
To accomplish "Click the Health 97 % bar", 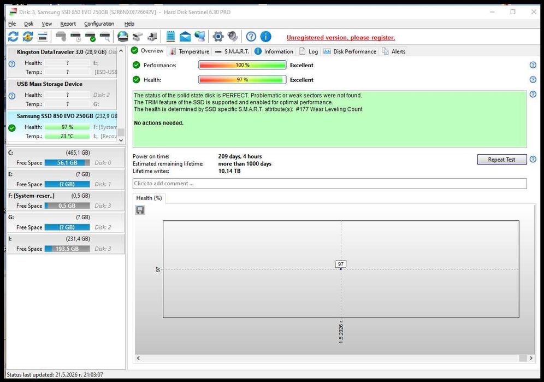I will (x=242, y=80).
